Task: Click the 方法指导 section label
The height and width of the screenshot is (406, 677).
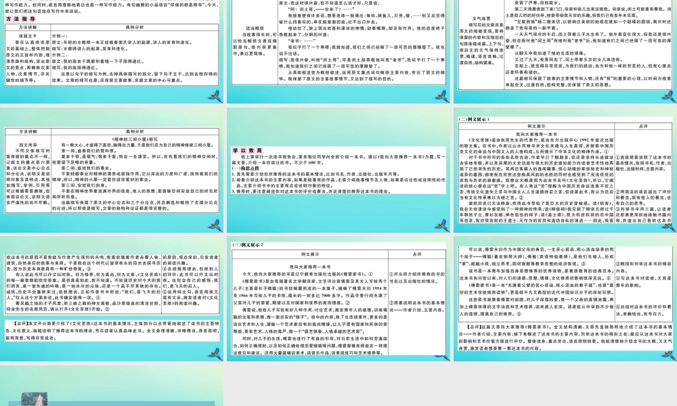Action: click(21, 19)
